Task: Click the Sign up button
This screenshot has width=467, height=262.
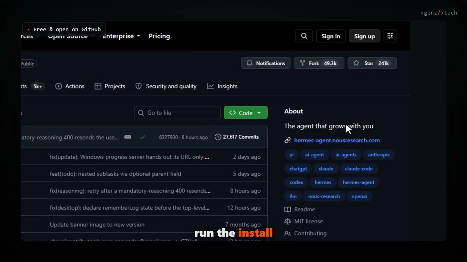Action: point(364,36)
